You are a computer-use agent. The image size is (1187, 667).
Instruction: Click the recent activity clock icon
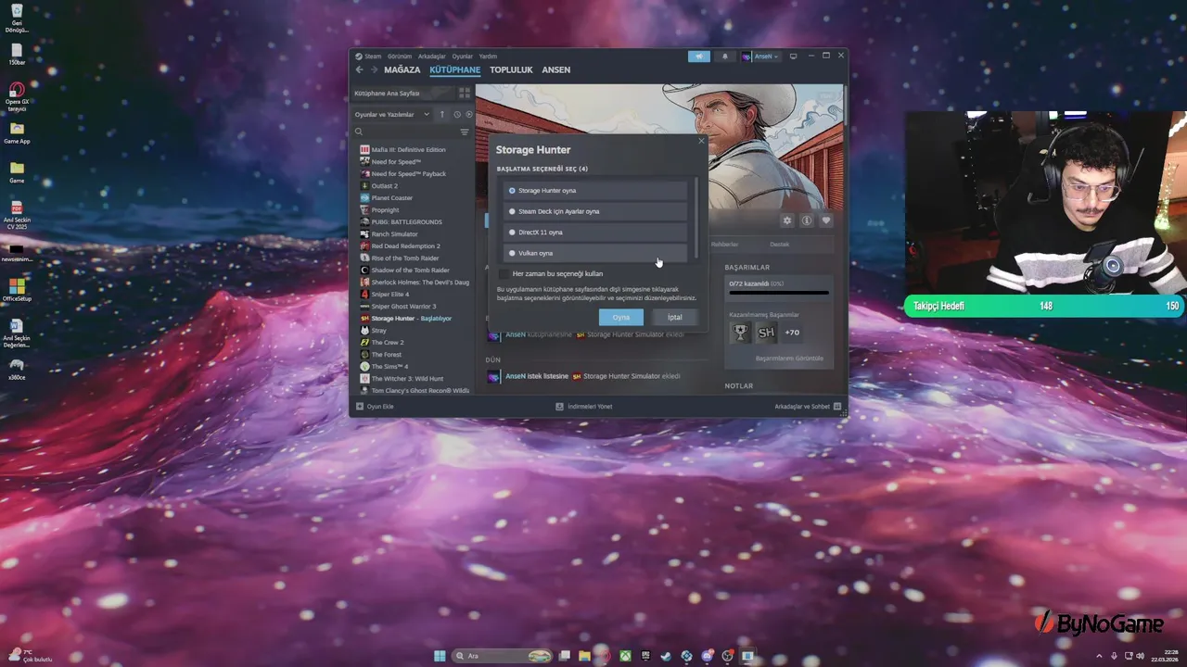457,115
